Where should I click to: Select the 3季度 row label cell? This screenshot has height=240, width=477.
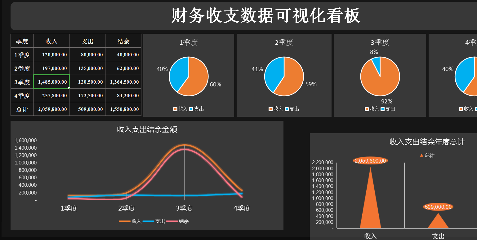[22, 82]
